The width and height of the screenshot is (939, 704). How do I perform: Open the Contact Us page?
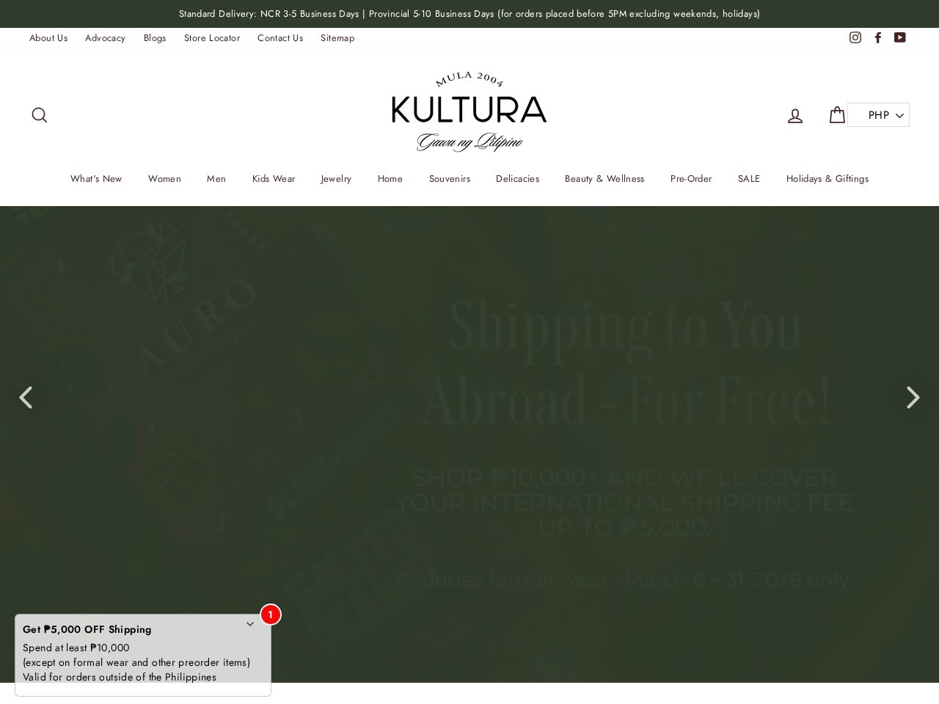(280, 37)
